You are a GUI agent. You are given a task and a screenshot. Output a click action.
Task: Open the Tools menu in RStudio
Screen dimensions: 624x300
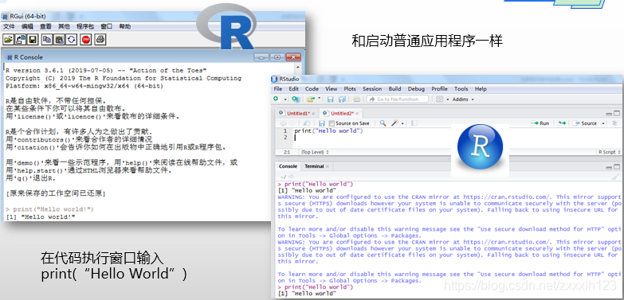(x=461, y=88)
